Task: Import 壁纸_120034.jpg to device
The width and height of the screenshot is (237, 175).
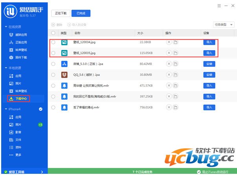Action: click(x=209, y=42)
